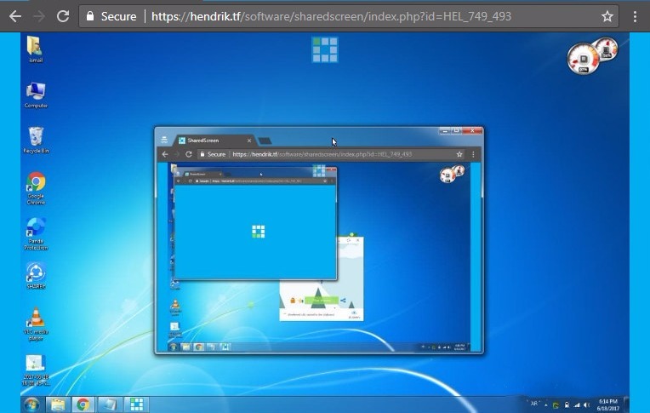The width and height of the screenshot is (650, 413).
Task: Select the SHAREit desktop icon
Action: [36, 274]
